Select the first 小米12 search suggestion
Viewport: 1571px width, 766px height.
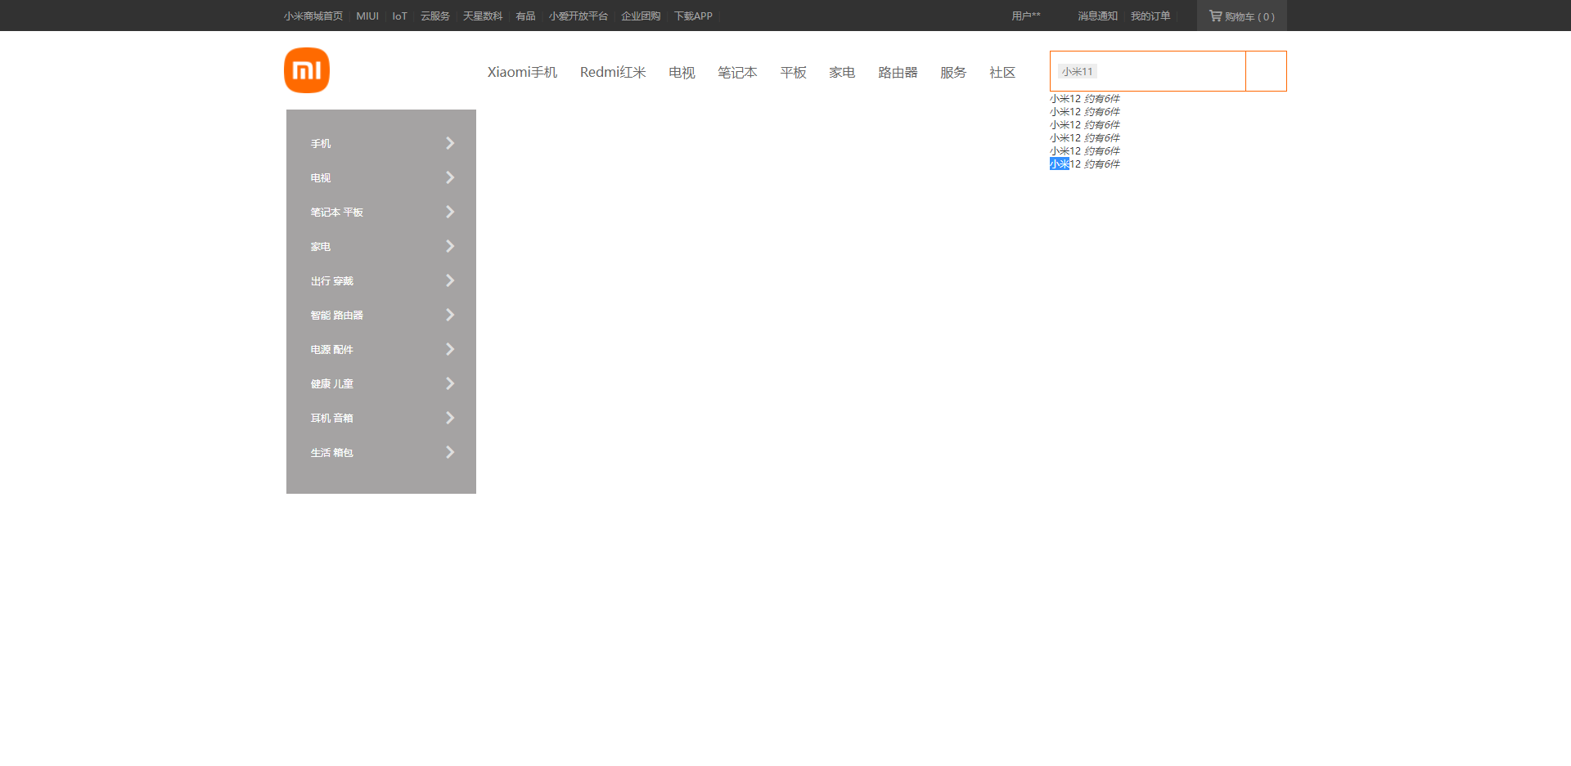point(1085,98)
